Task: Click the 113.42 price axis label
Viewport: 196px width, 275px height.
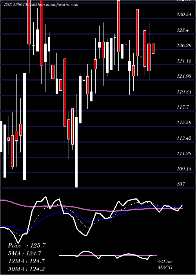Action: [x=184, y=138]
